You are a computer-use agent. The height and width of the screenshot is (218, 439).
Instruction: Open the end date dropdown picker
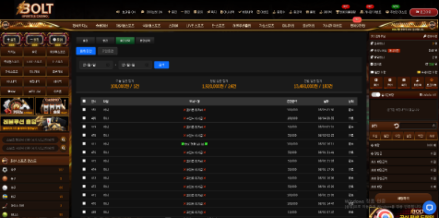135,65
